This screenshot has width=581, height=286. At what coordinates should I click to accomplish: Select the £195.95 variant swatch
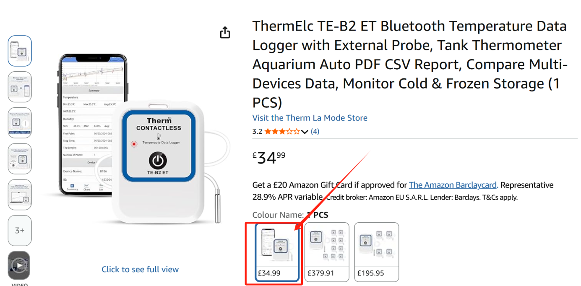(x=376, y=252)
